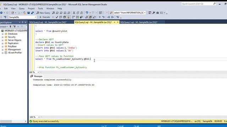
Task: Click the Toolbox icon
Action: point(157,13)
